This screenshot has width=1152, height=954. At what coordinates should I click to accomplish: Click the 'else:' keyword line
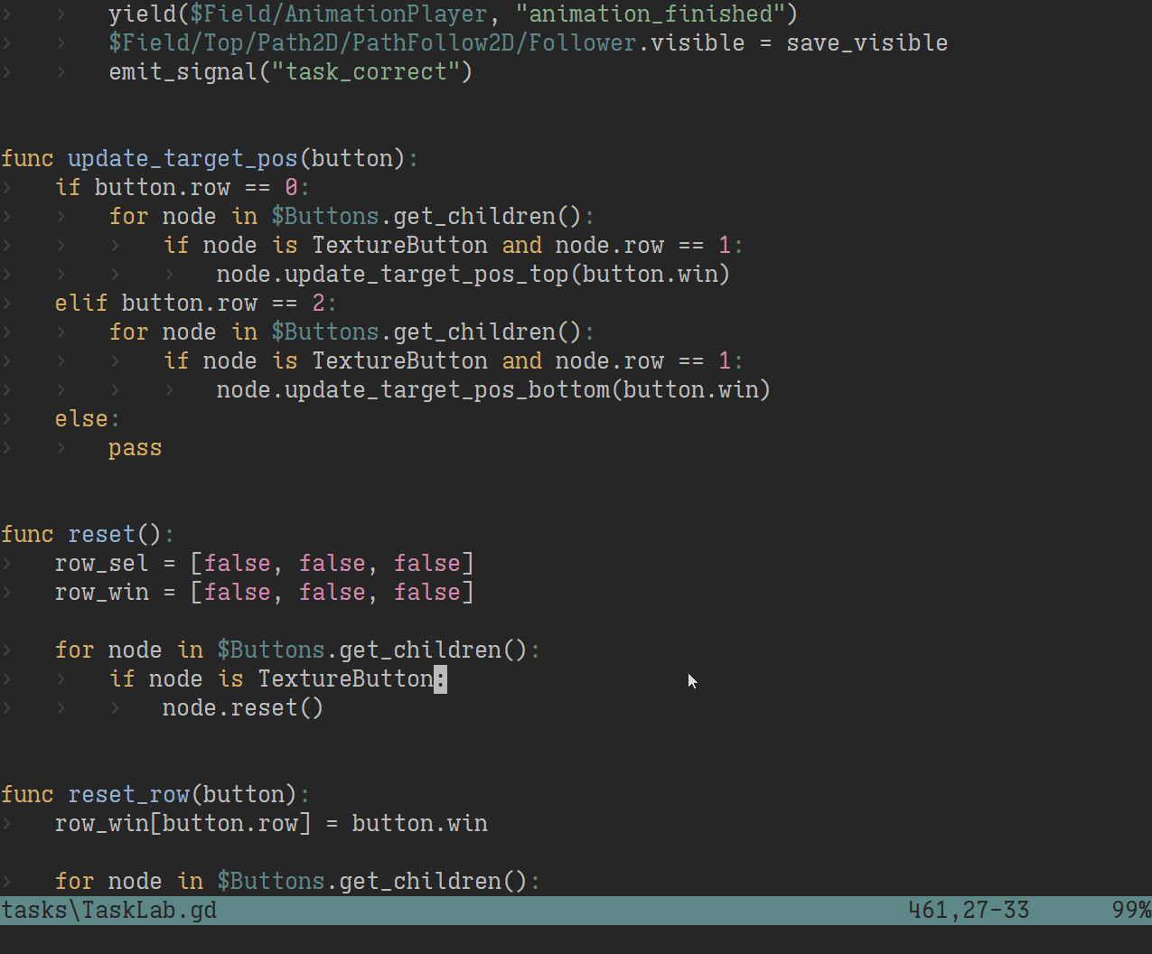coord(87,419)
